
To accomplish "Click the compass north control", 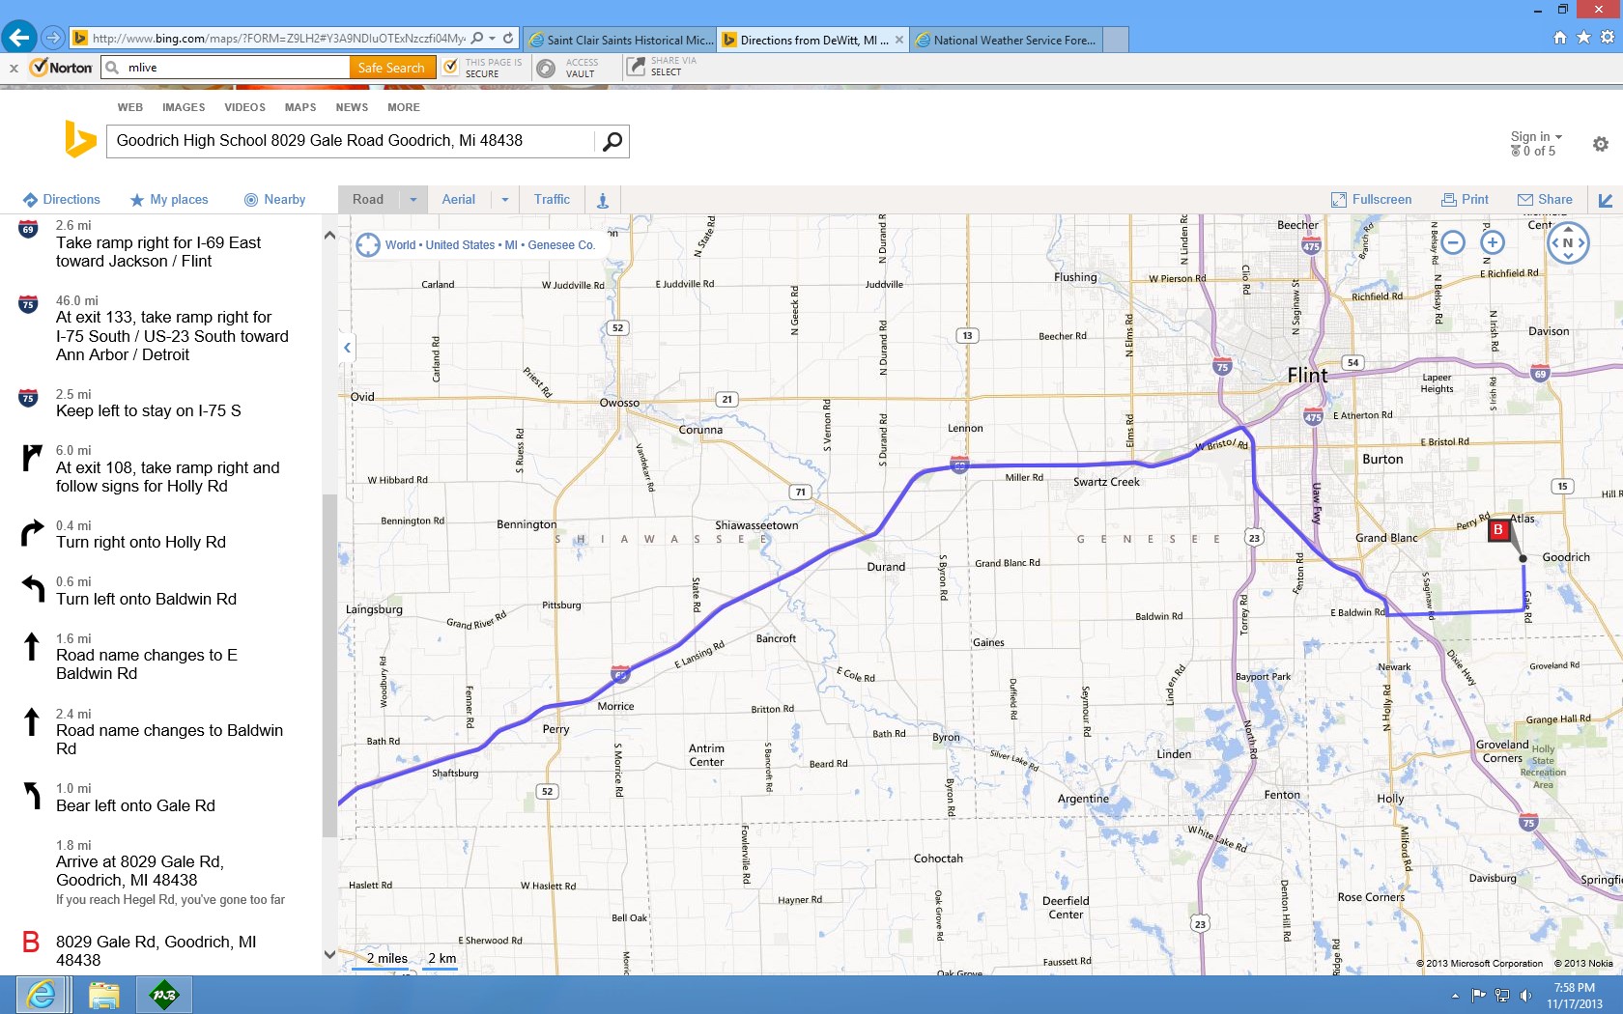I will [1568, 243].
